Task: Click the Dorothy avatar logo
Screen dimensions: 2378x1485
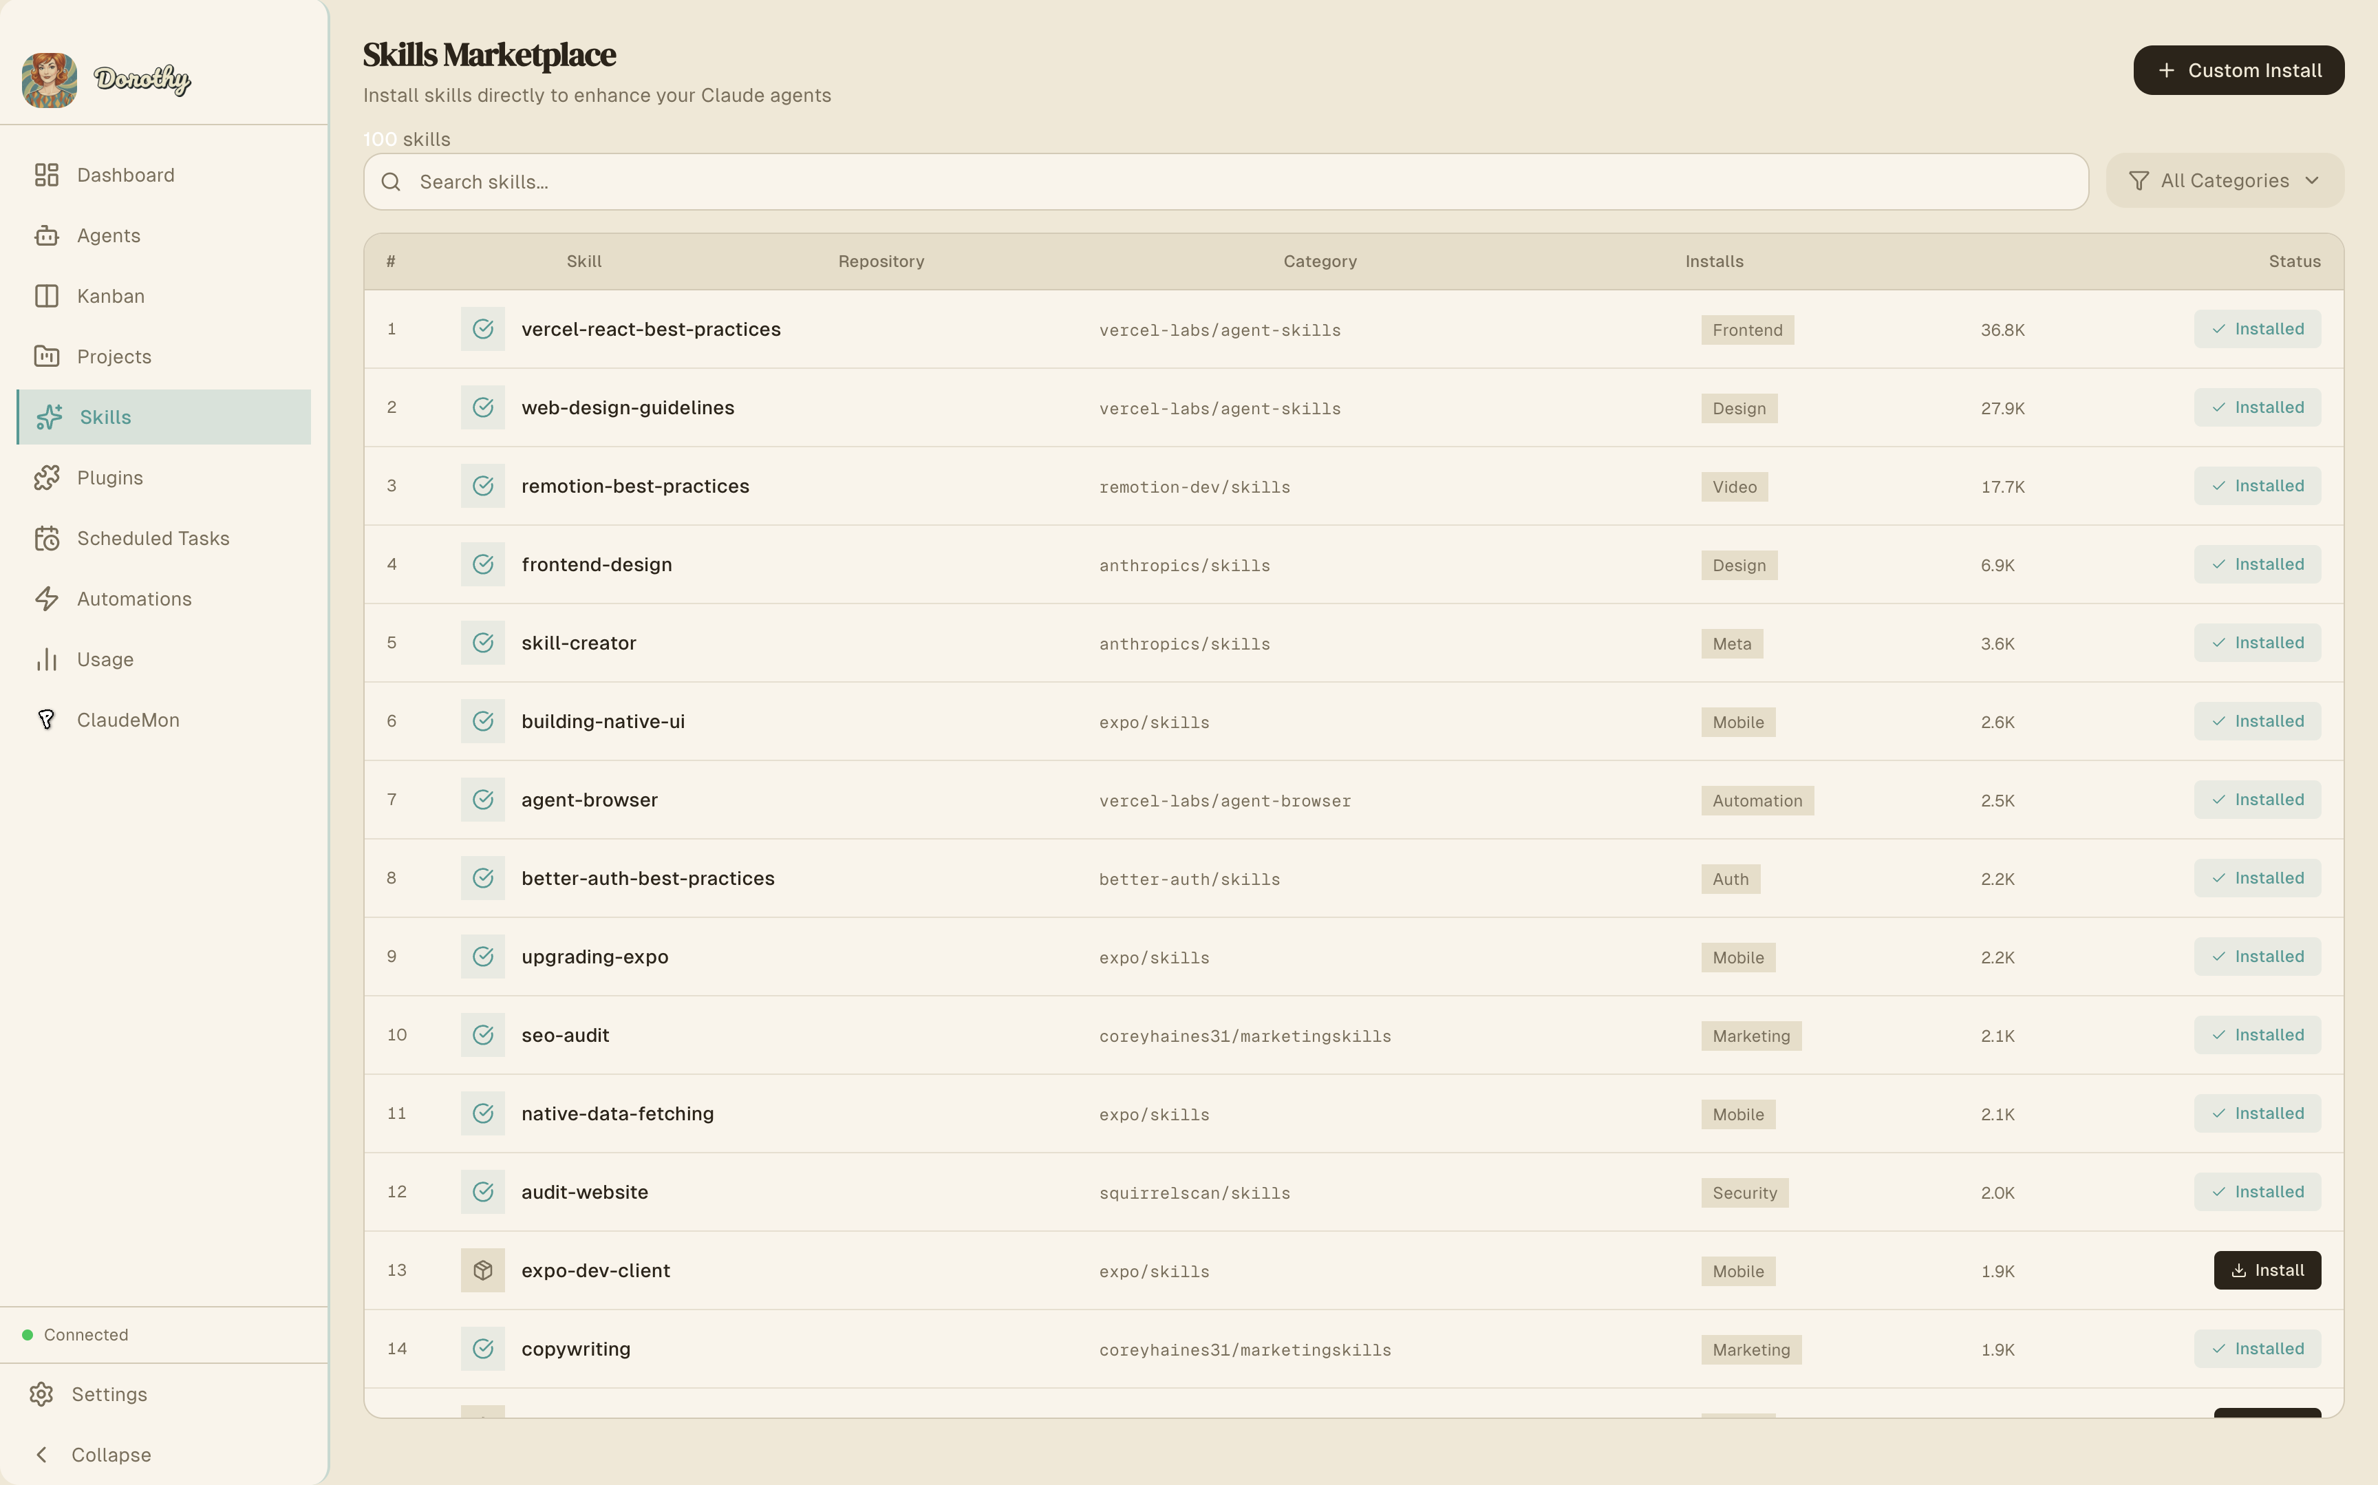Action: 49,80
